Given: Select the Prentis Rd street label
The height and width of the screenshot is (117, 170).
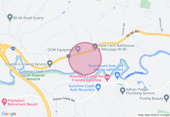Looking at the screenshot, I should pyautogui.click(x=124, y=29).
